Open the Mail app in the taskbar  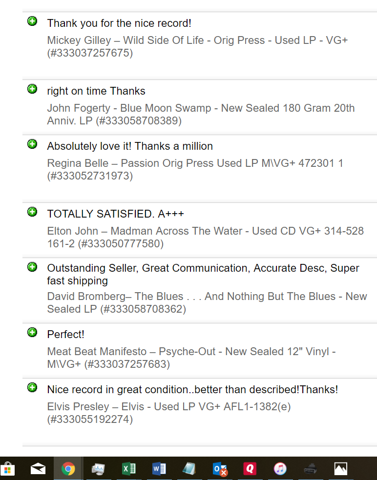tap(38, 469)
